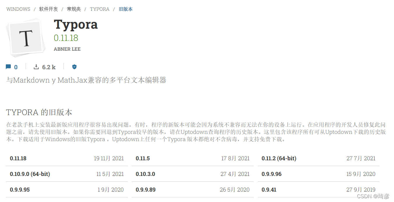Click the Typora app logo icon
Image resolution: width=394 pixels, height=202 pixels.
26,38
